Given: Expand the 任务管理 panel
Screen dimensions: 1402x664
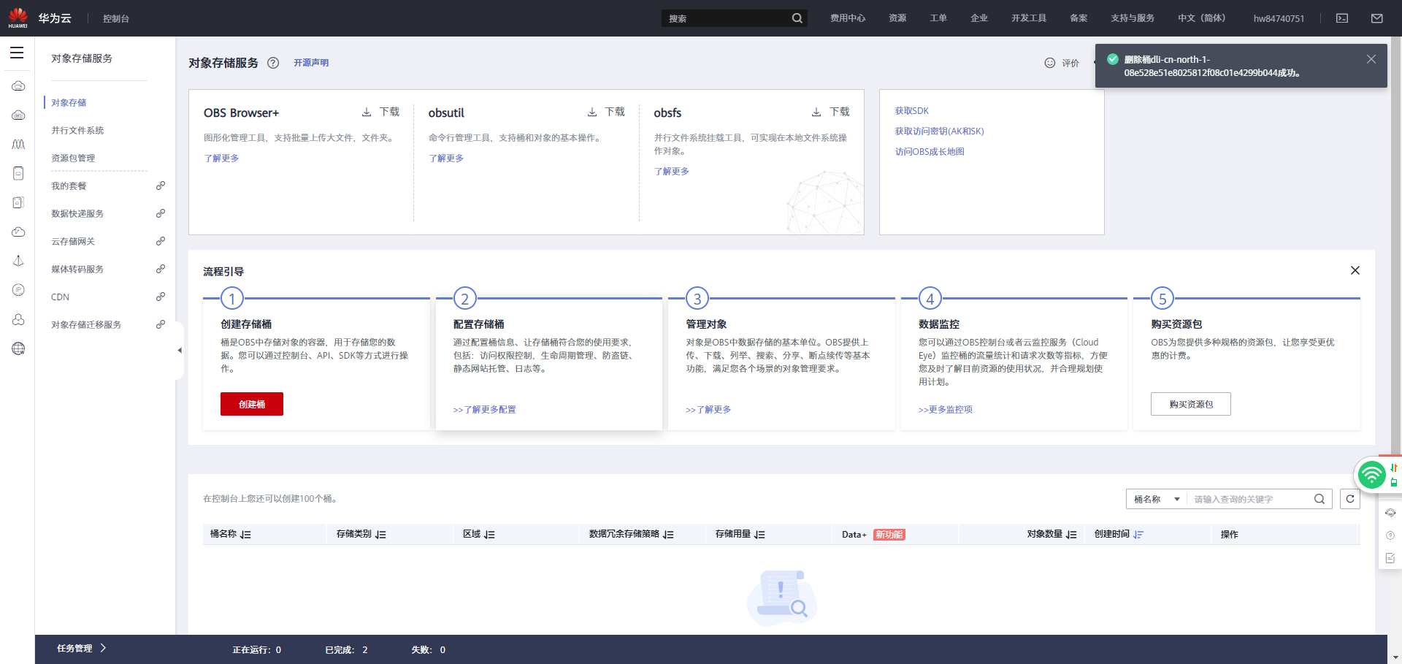Looking at the screenshot, I should (82, 648).
